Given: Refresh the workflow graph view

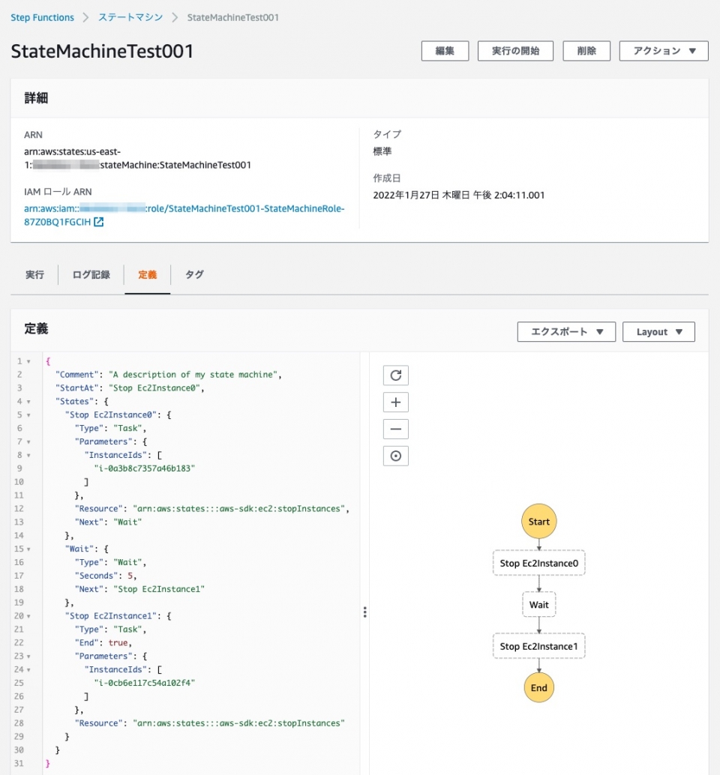Looking at the screenshot, I should 395,376.
